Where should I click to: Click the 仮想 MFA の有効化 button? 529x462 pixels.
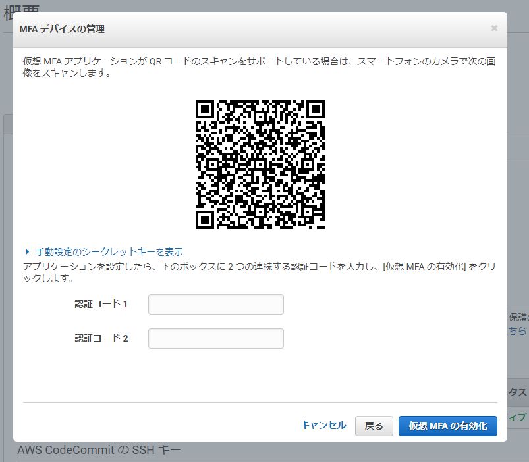click(448, 426)
